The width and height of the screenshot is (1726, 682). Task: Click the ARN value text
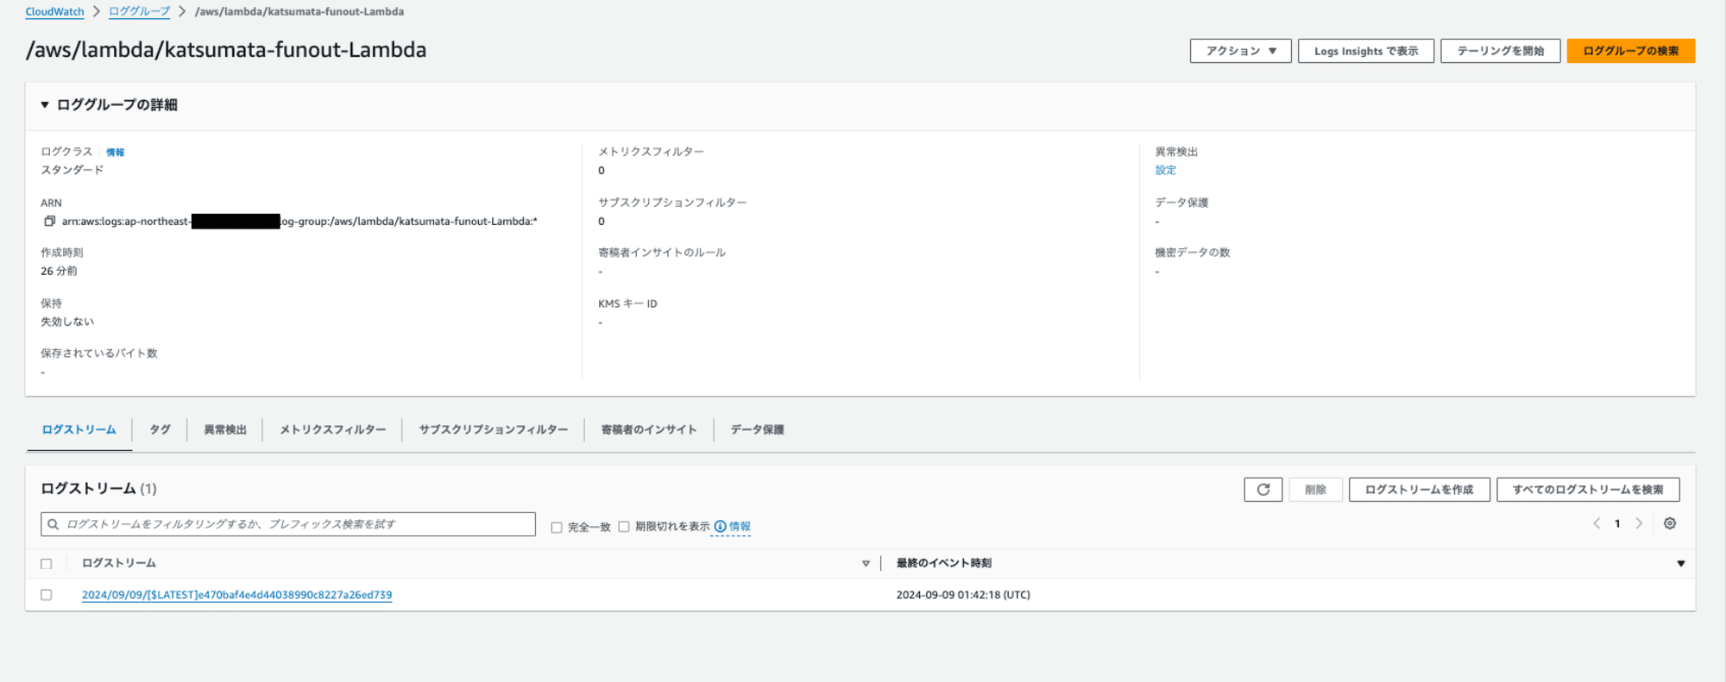[x=299, y=222]
